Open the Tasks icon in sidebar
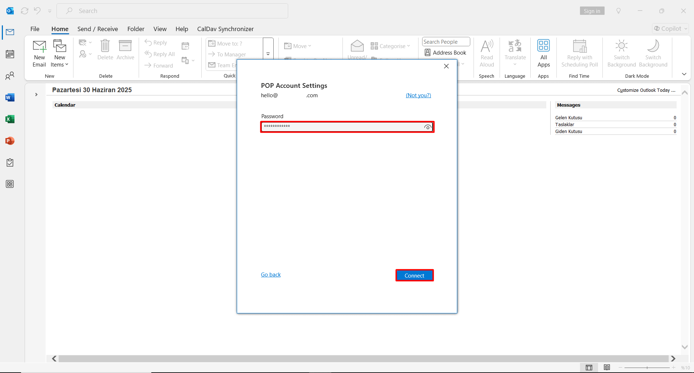The width and height of the screenshot is (694, 373). coord(10,162)
